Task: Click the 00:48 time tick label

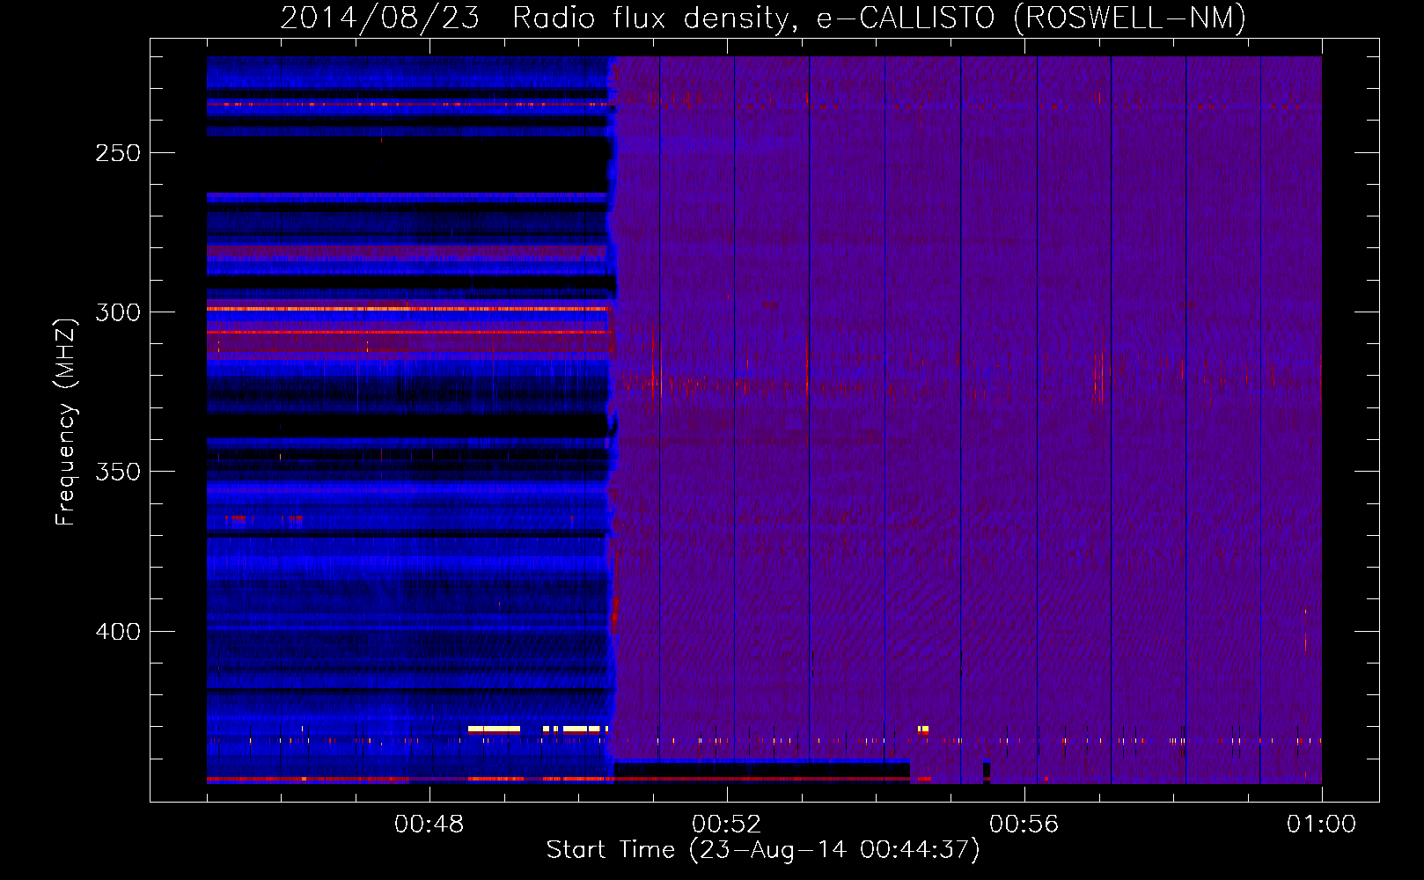Action: (x=429, y=825)
